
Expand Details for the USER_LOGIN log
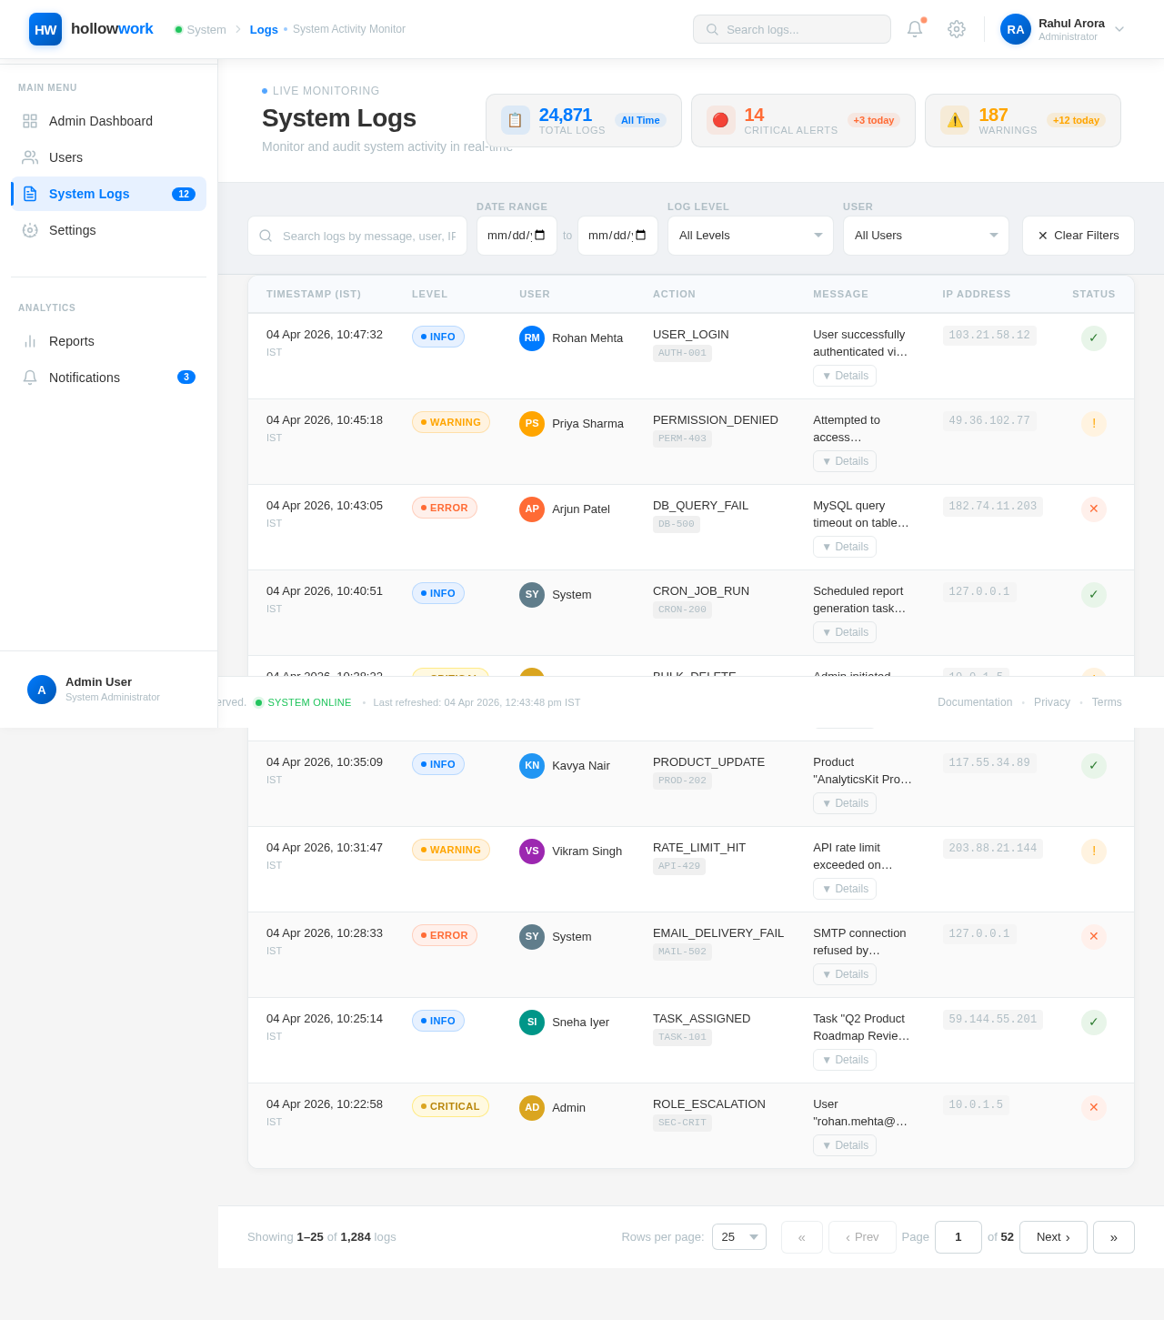coord(845,376)
